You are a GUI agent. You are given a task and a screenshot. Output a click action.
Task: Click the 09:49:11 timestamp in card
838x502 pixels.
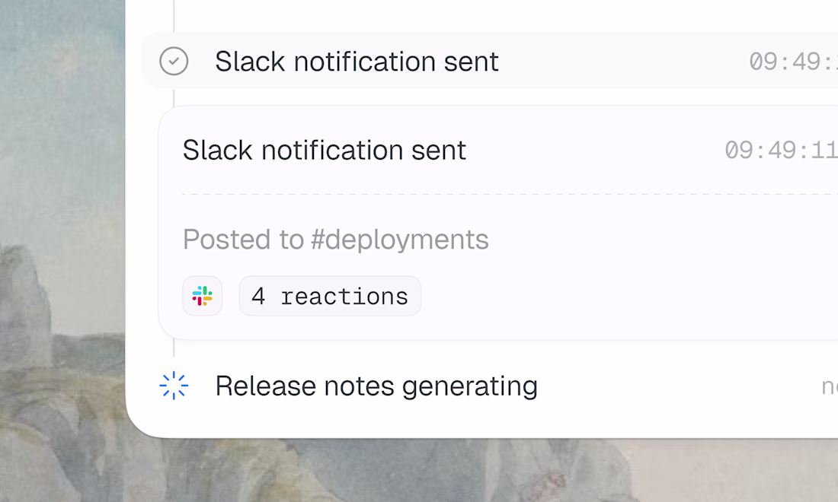pyautogui.click(x=781, y=150)
